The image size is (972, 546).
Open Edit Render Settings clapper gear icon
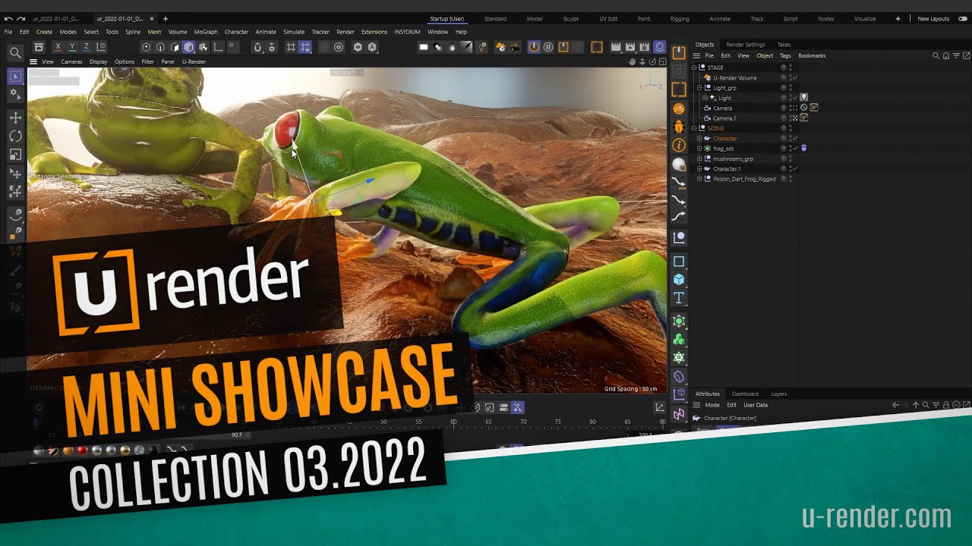[x=645, y=47]
